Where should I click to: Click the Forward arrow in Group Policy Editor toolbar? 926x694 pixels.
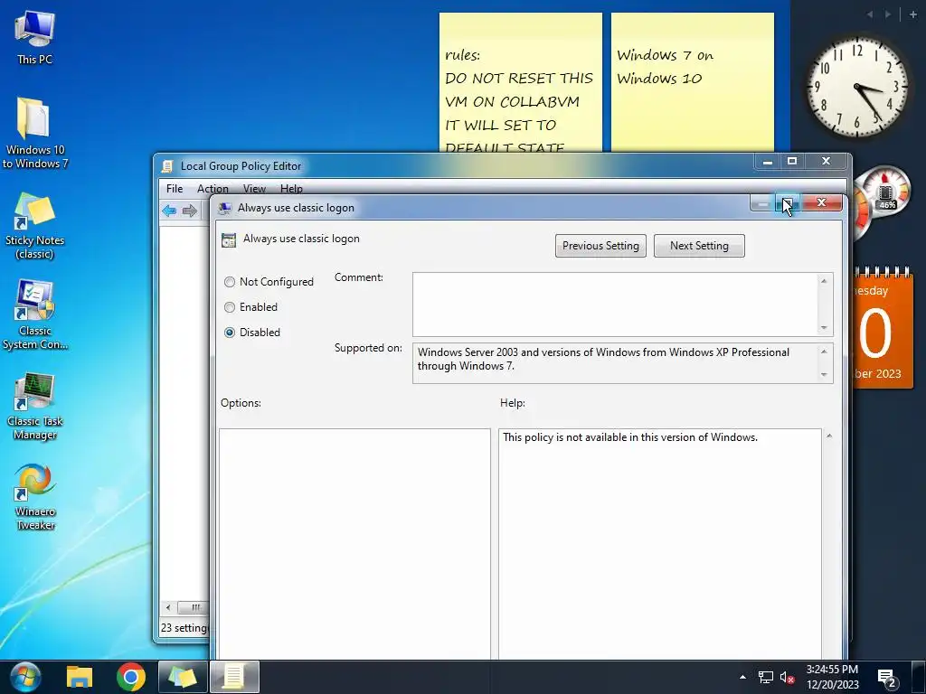coord(190,211)
